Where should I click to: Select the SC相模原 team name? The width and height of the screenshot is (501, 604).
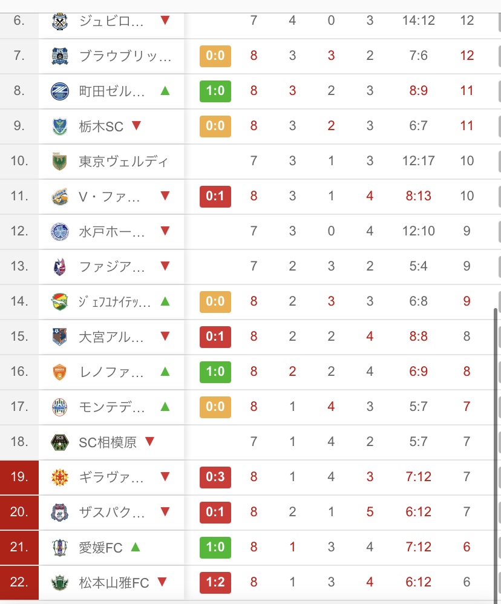click(x=108, y=442)
